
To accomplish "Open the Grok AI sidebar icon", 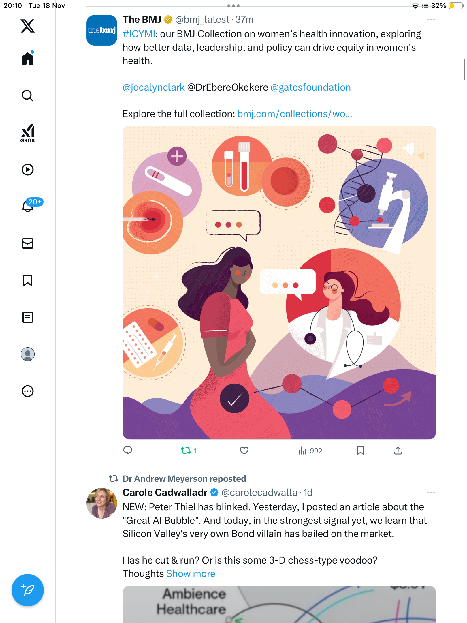I will click(28, 133).
